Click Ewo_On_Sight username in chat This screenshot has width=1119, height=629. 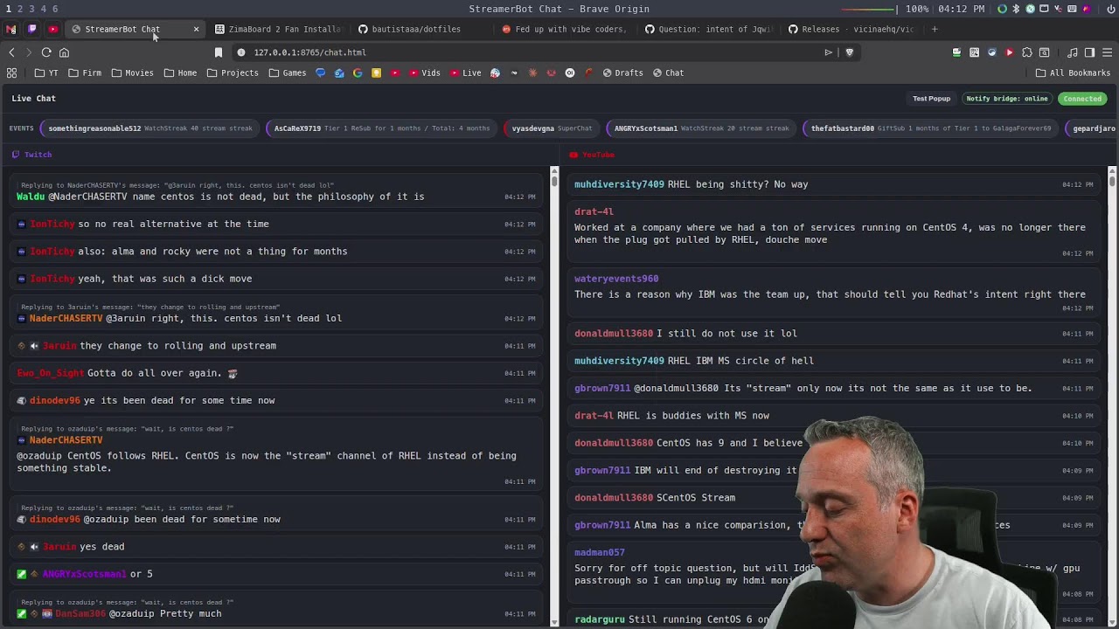click(51, 373)
